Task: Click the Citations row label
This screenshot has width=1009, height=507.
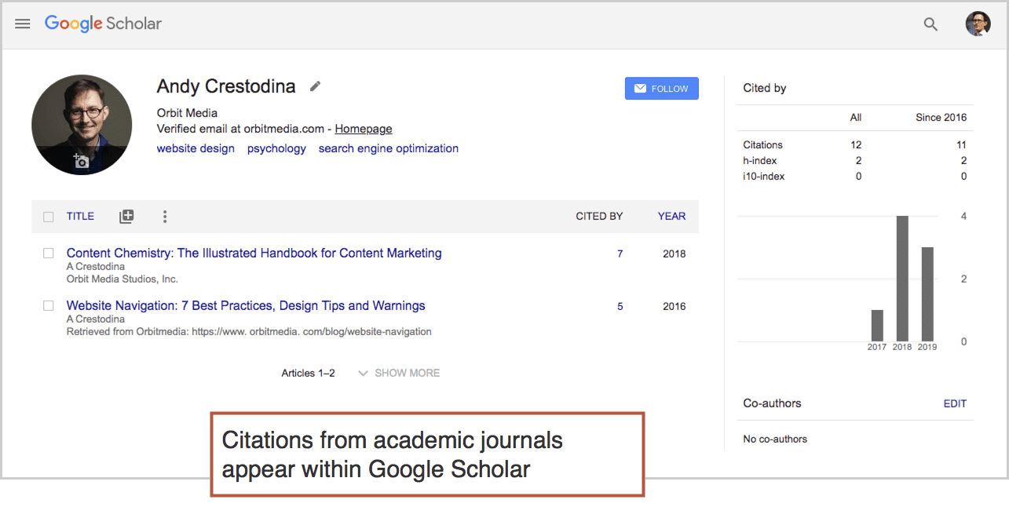Action: (762, 145)
